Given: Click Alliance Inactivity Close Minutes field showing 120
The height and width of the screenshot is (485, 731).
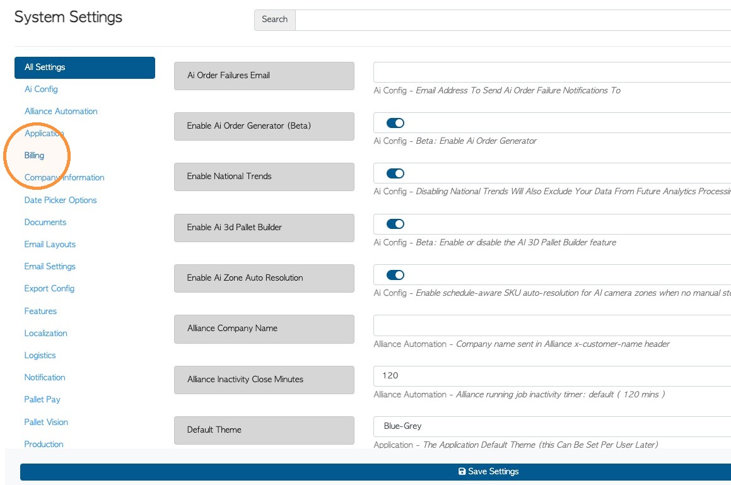Looking at the screenshot, I should 552,376.
